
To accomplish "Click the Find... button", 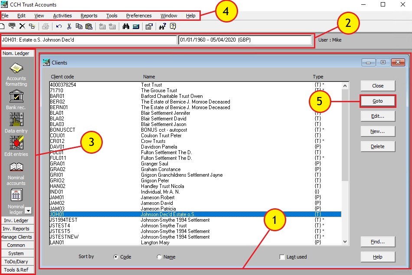I will click(x=378, y=242).
